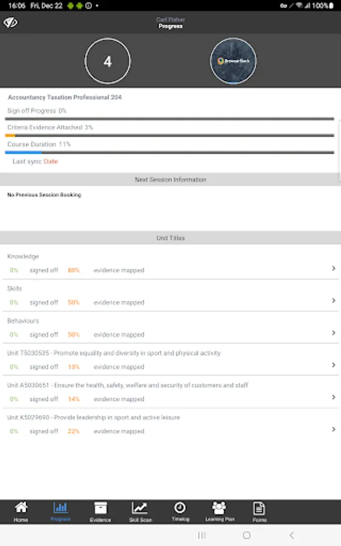Tap the crossed-eye visibility icon in header
This screenshot has width=341, height=546.
coord(10,22)
